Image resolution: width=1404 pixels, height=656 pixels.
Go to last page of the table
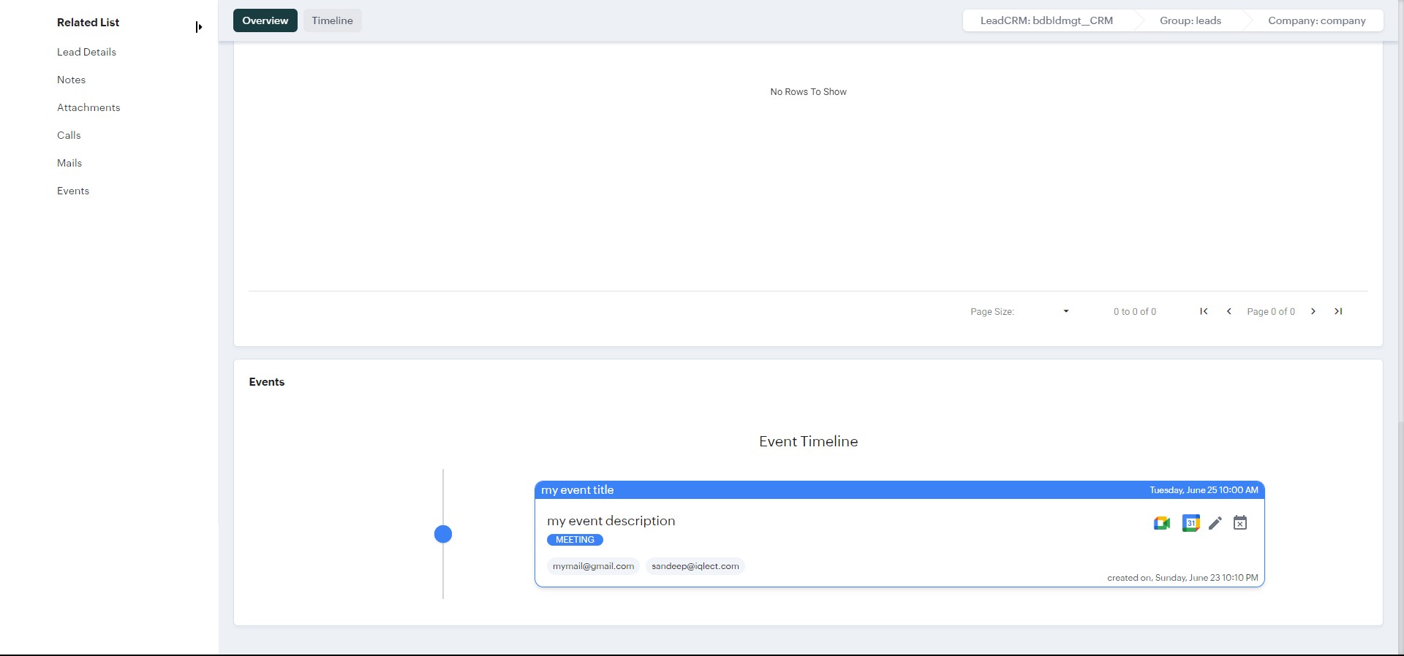pyautogui.click(x=1338, y=311)
